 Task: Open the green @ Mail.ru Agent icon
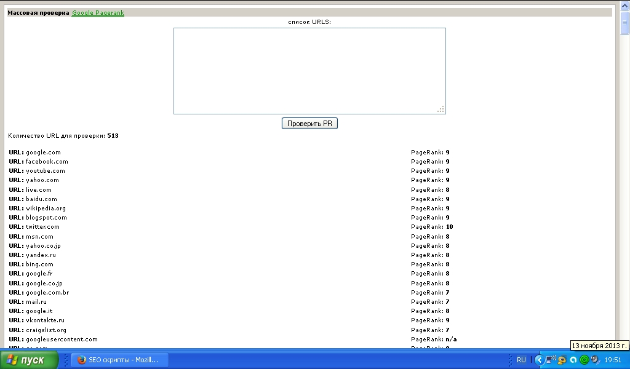tap(584, 360)
